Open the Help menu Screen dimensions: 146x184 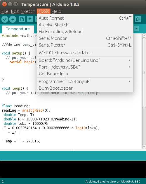tap(56, 11)
